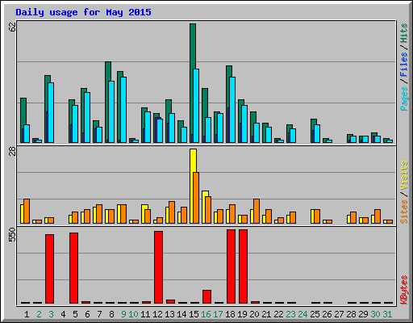This screenshot has width=413, height=323.
Task: Select green day label '10'
Action: [133, 314]
